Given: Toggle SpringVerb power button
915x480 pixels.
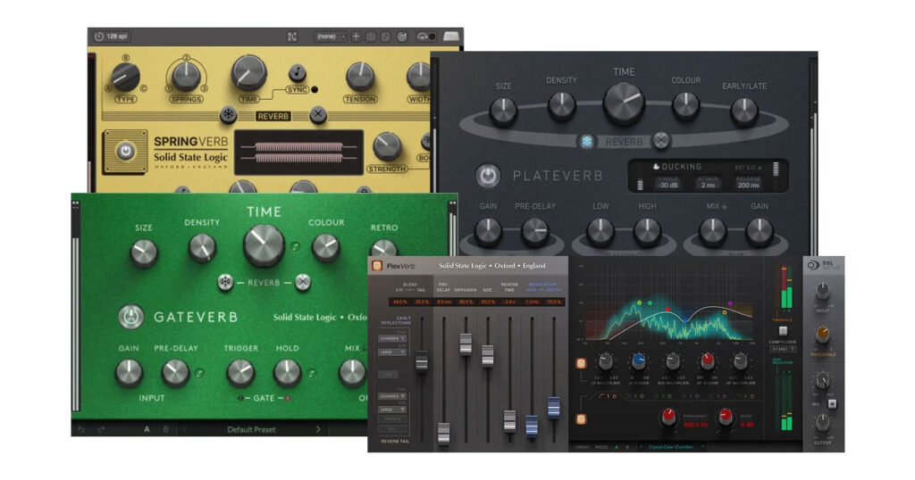Looking at the screenshot, I should pyautogui.click(x=125, y=152).
